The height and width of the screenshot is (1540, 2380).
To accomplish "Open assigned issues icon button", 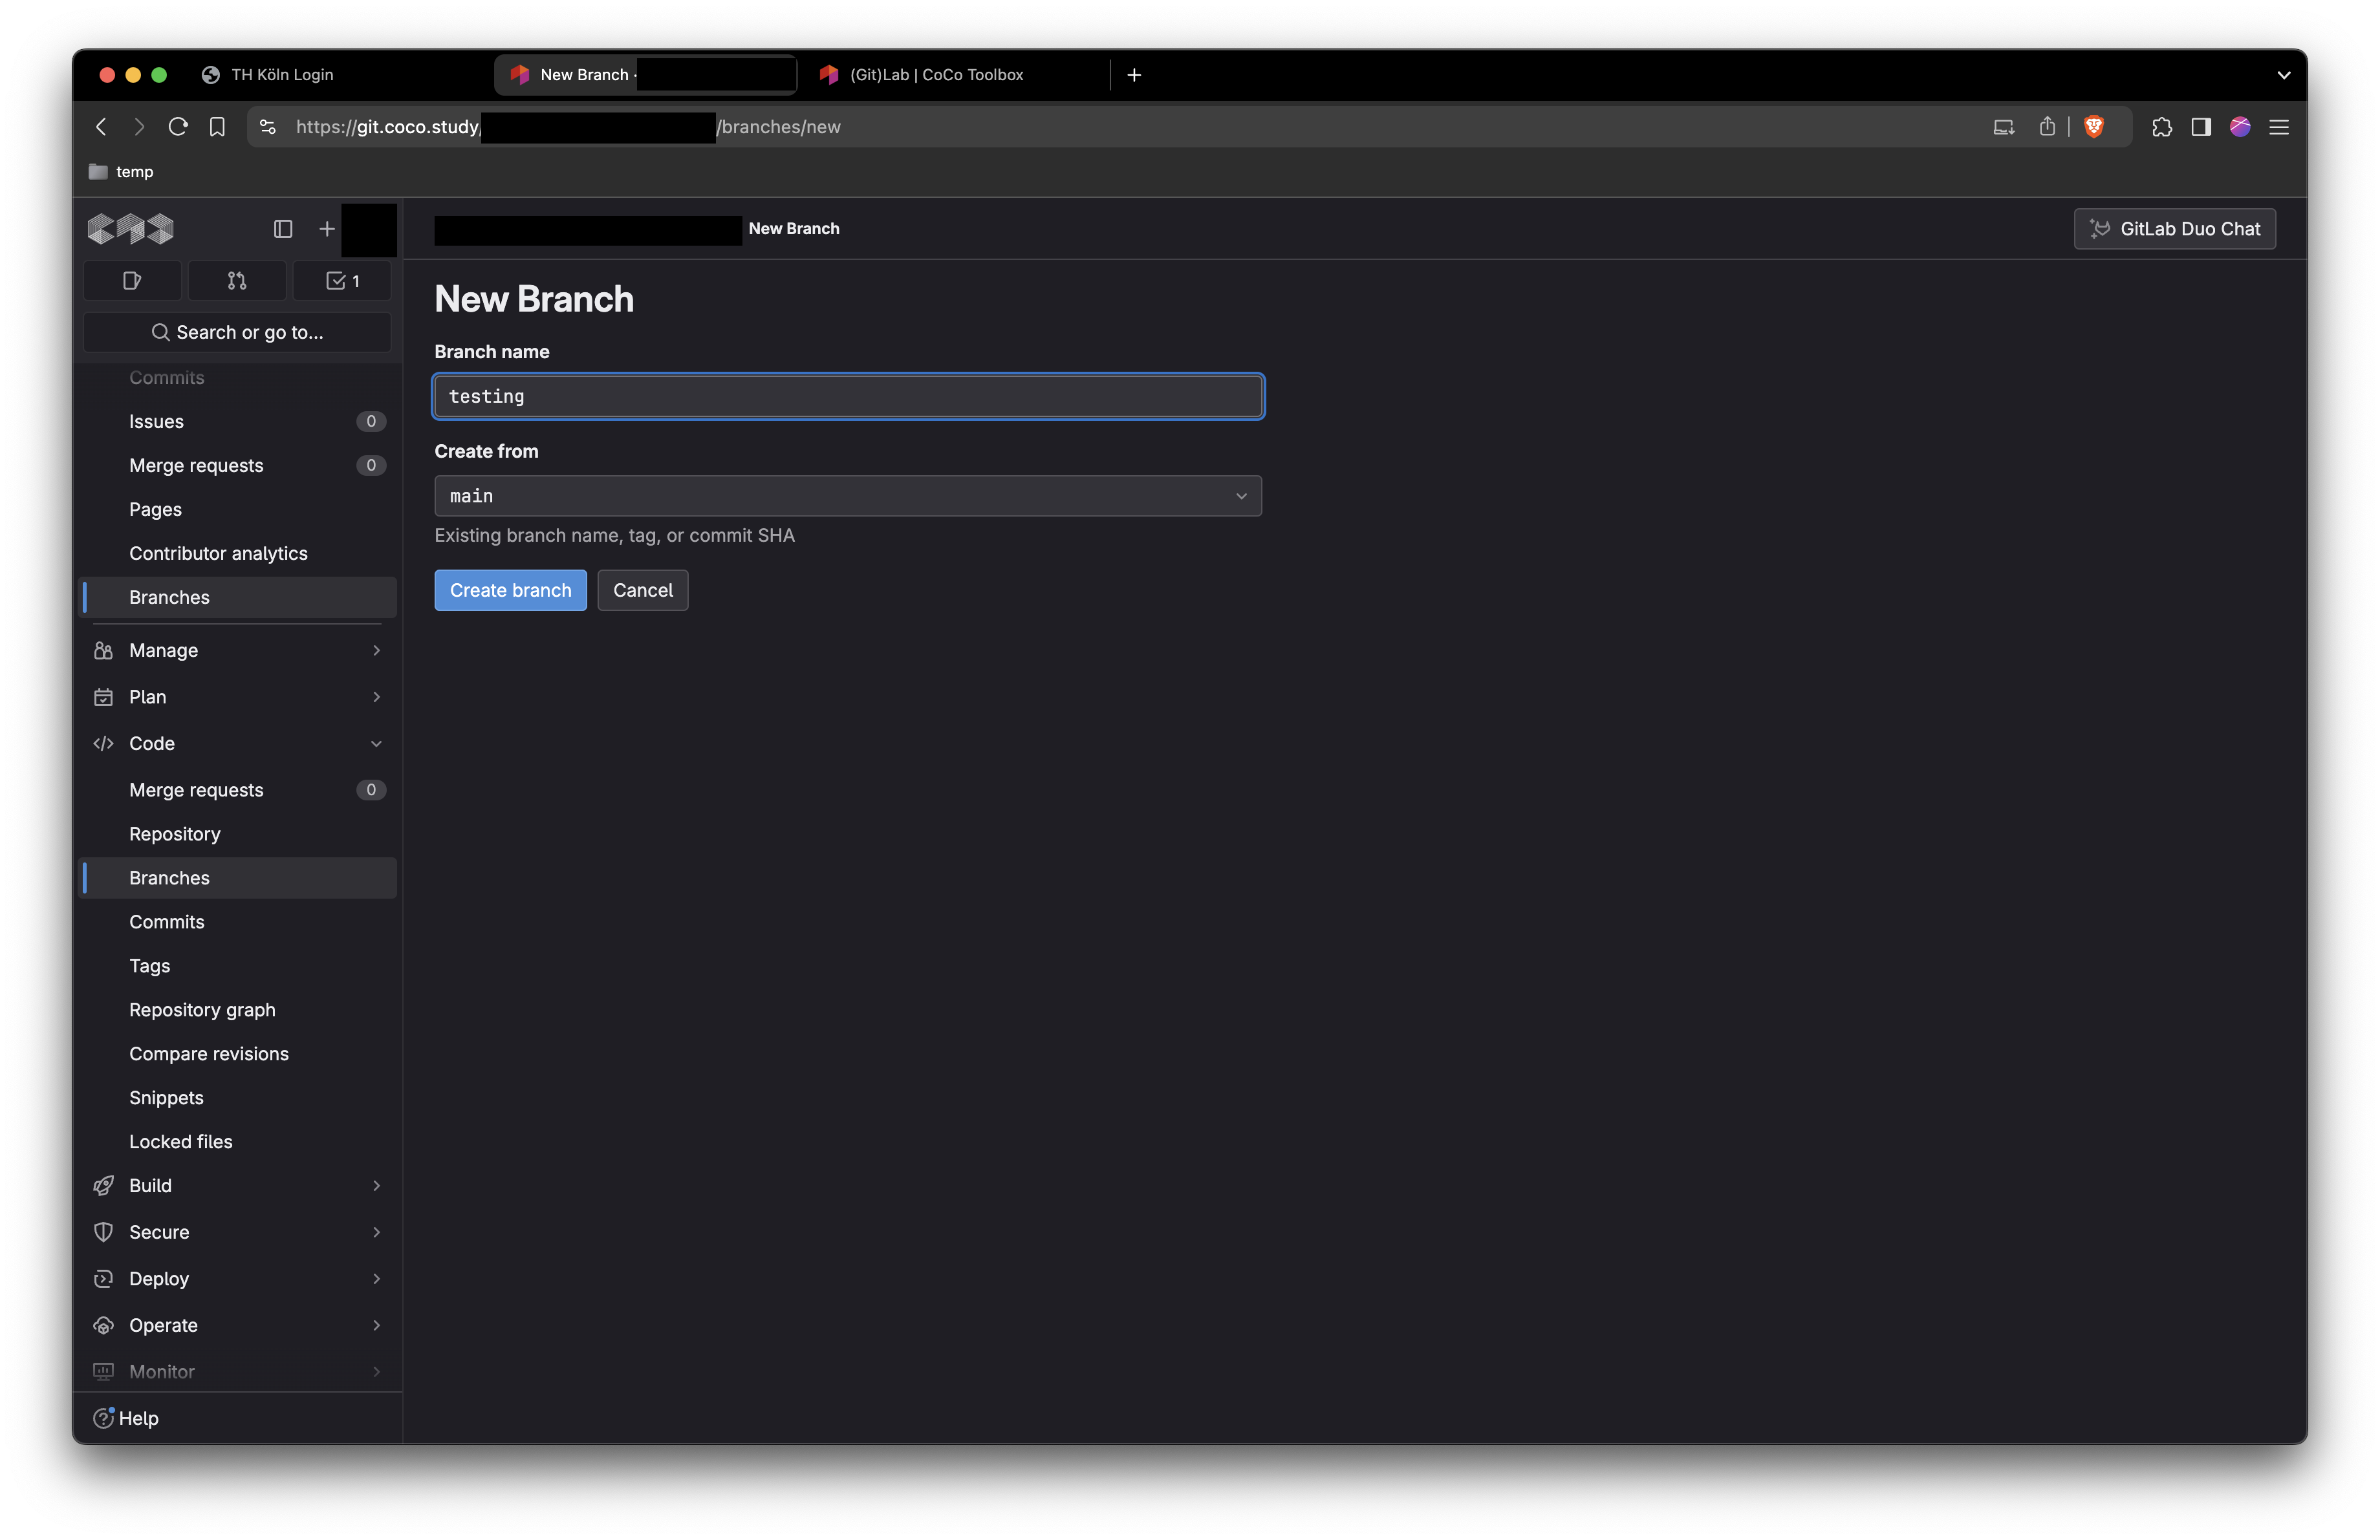I will (x=132, y=281).
